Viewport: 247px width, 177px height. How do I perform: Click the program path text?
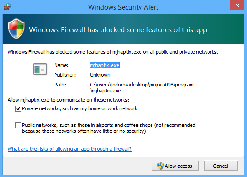pos(142,88)
